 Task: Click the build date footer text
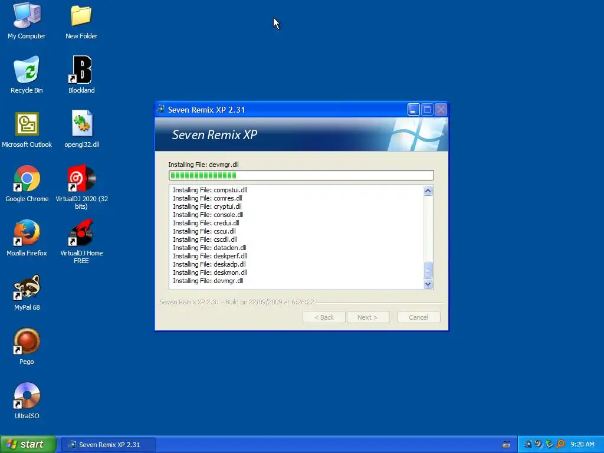[x=237, y=302]
